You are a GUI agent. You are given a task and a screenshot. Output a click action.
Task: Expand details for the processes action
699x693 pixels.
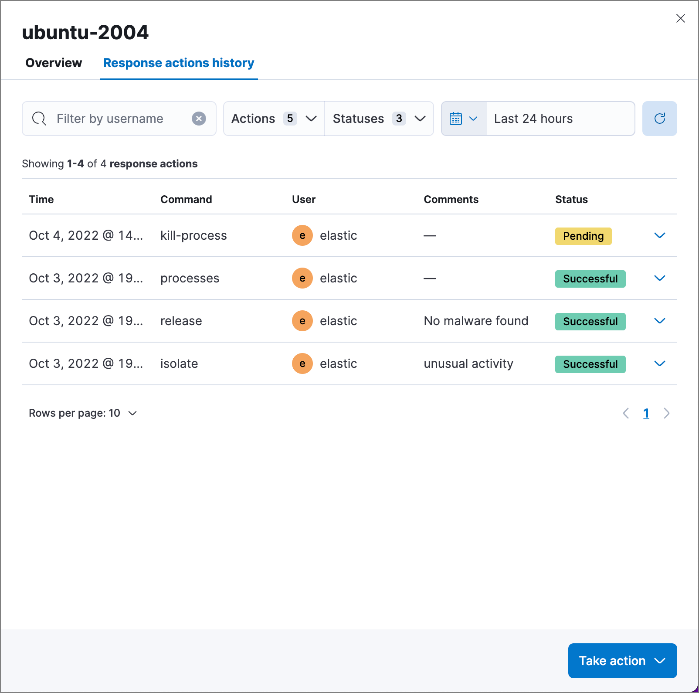coord(660,278)
